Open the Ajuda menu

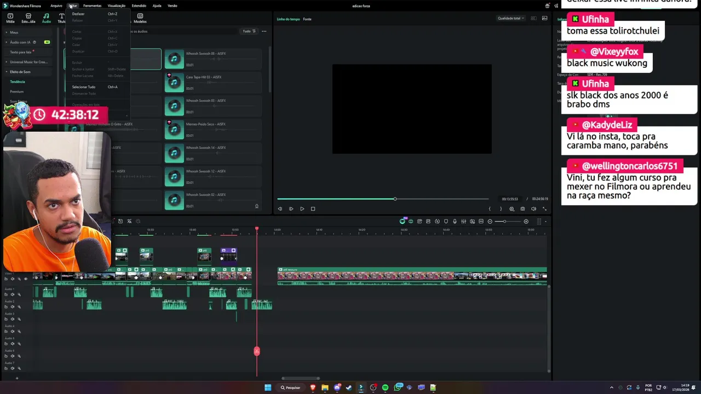[157, 5]
